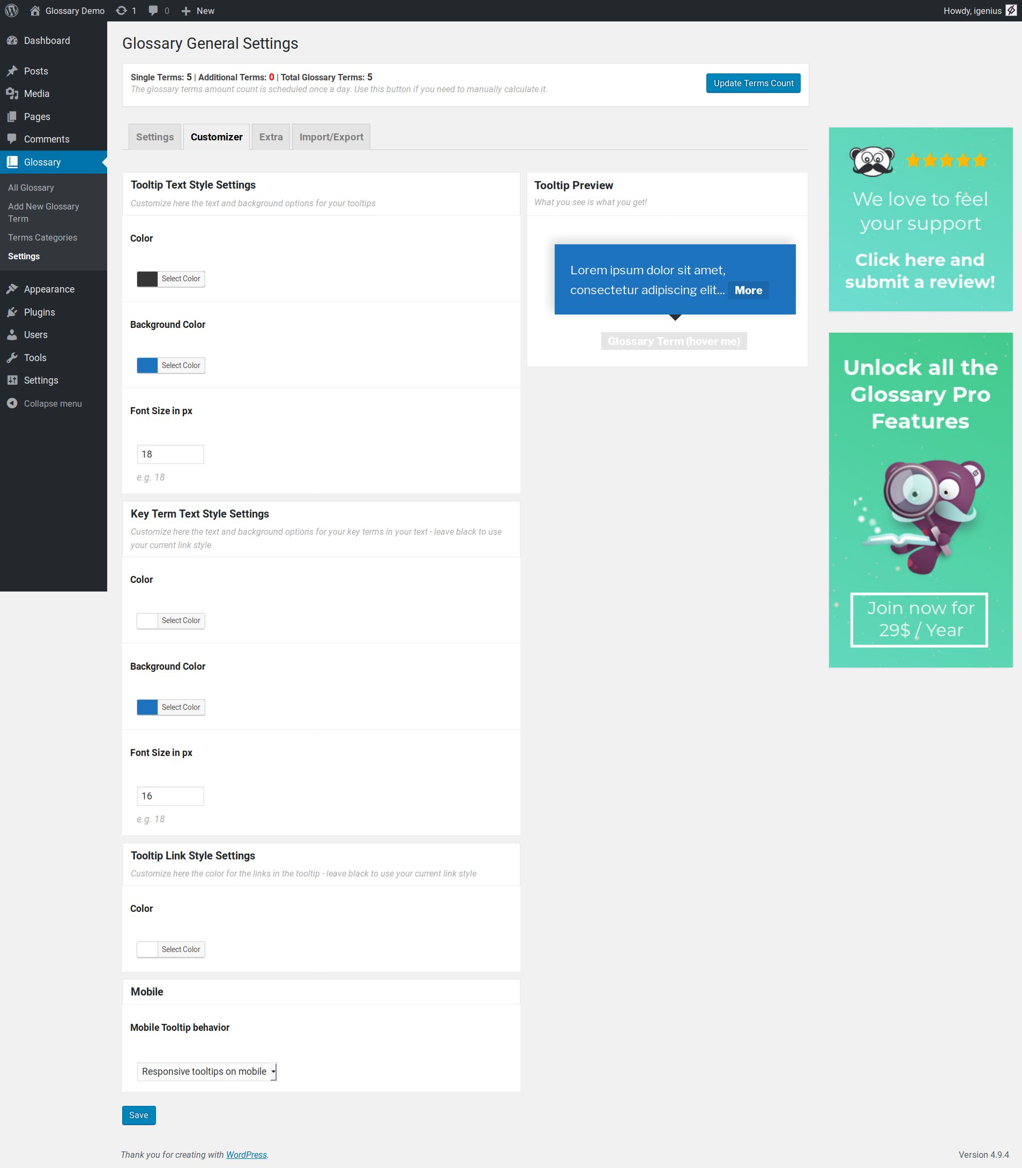Click the Update Terms Count button
This screenshot has width=1022, height=1168.
753,83
